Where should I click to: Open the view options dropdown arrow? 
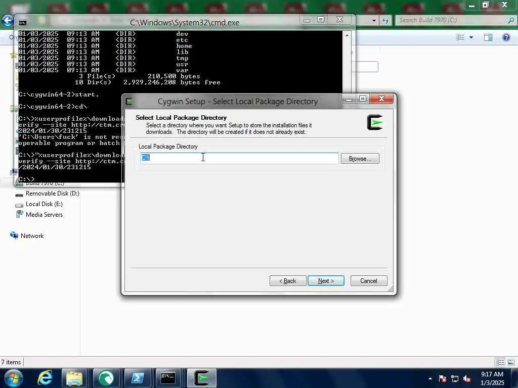[471, 37]
